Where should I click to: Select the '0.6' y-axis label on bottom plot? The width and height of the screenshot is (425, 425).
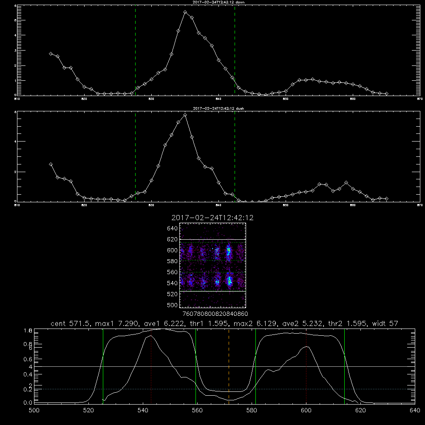28,359
